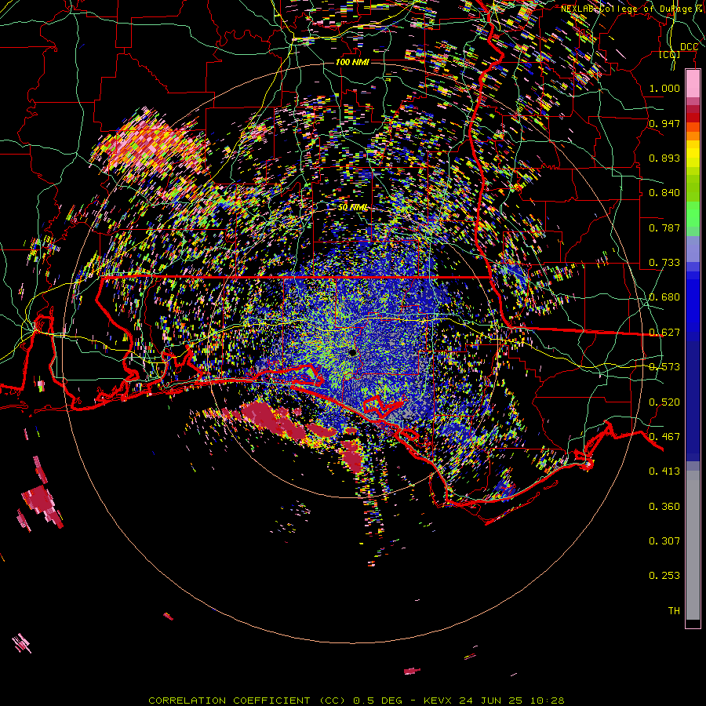Select the 0.840 legend value
The image size is (706, 706).
tap(664, 193)
